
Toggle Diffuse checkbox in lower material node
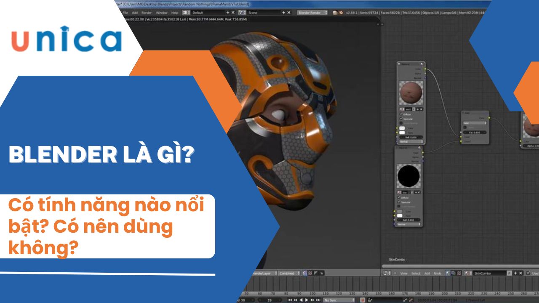click(x=399, y=197)
